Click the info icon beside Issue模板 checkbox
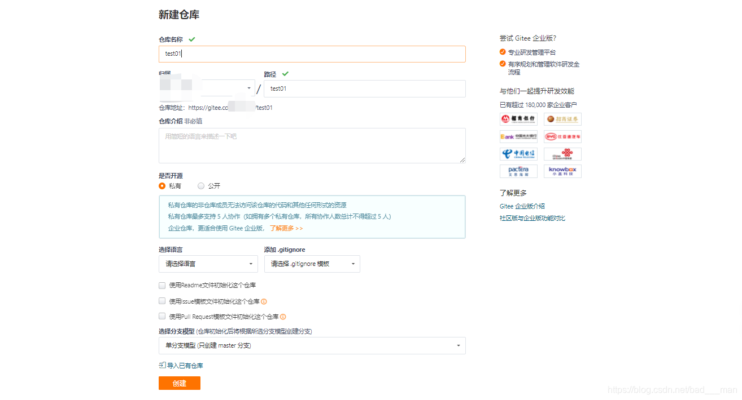This screenshot has height=400, width=742. 264,301
